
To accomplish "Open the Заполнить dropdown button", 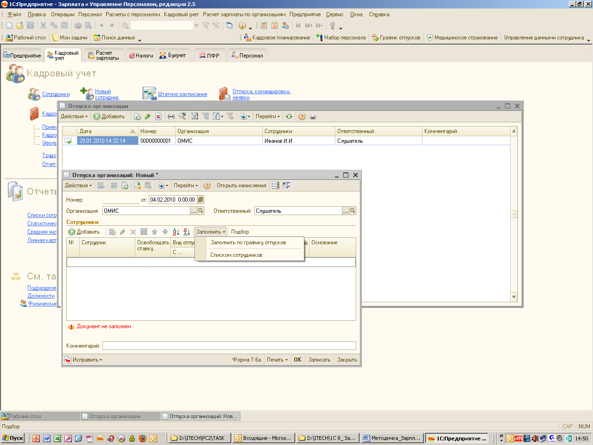I will [x=211, y=232].
